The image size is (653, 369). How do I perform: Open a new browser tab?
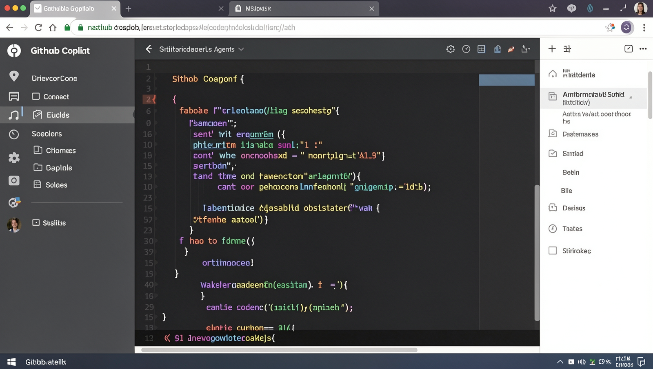click(128, 9)
